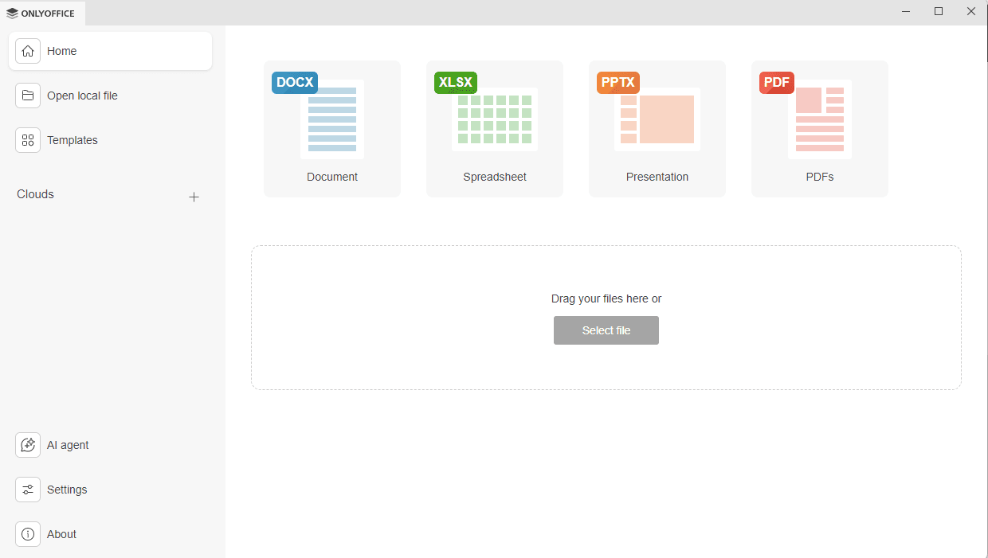This screenshot has height=558, width=988.
Task: Click the Open local file folder icon
Action: (28, 95)
